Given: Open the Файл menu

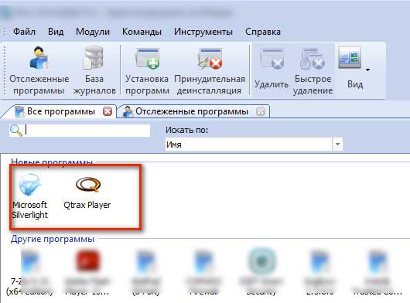Looking at the screenshot, I should [x=24, y=32].
